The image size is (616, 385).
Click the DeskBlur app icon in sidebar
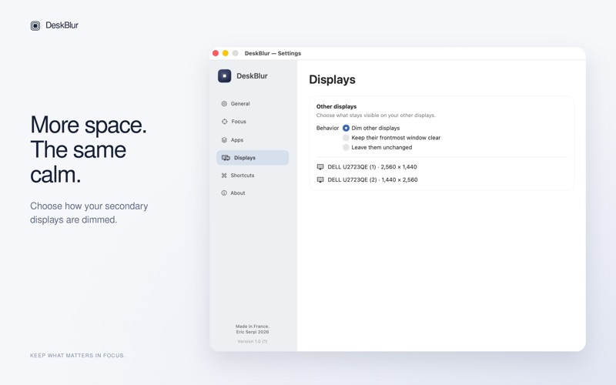click(x=224, y=75)
